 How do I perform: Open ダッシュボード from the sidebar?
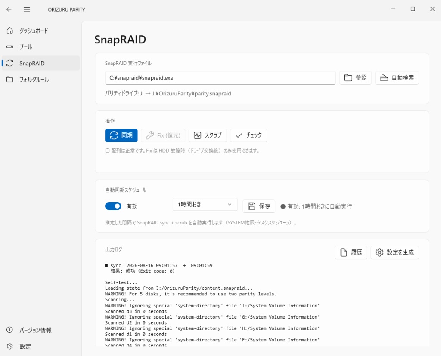41,31
